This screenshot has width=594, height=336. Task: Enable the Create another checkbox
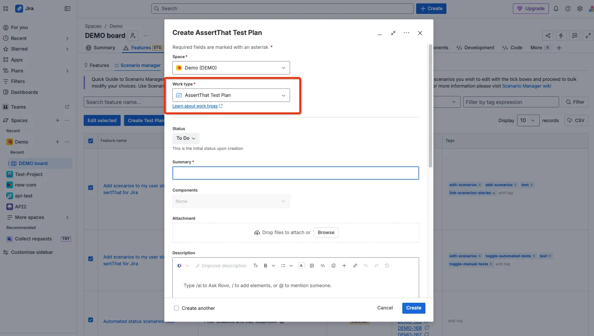[x=177, y=308]
